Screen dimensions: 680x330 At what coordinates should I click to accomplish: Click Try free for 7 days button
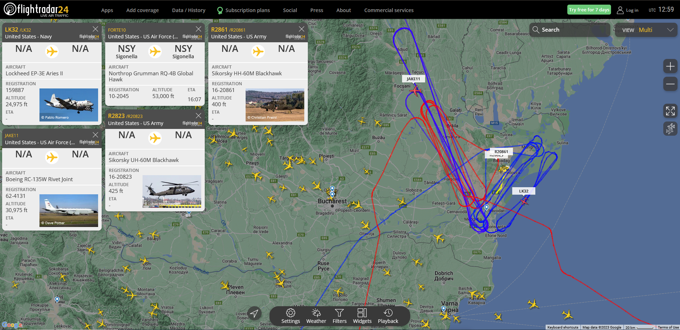(589, 10)
